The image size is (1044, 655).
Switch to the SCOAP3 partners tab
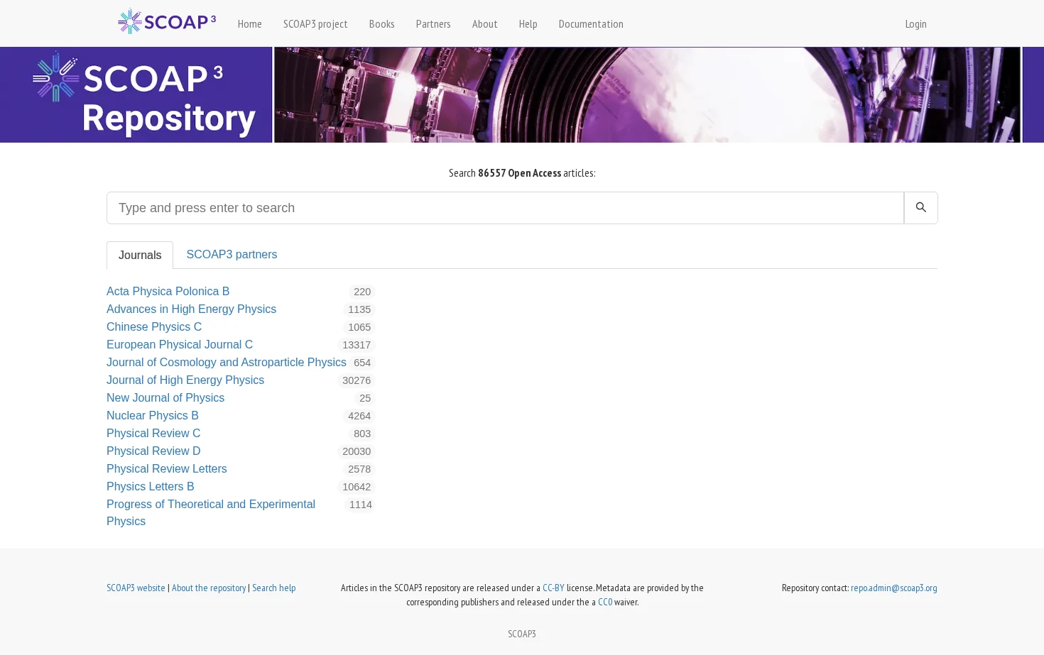point(232,255)
